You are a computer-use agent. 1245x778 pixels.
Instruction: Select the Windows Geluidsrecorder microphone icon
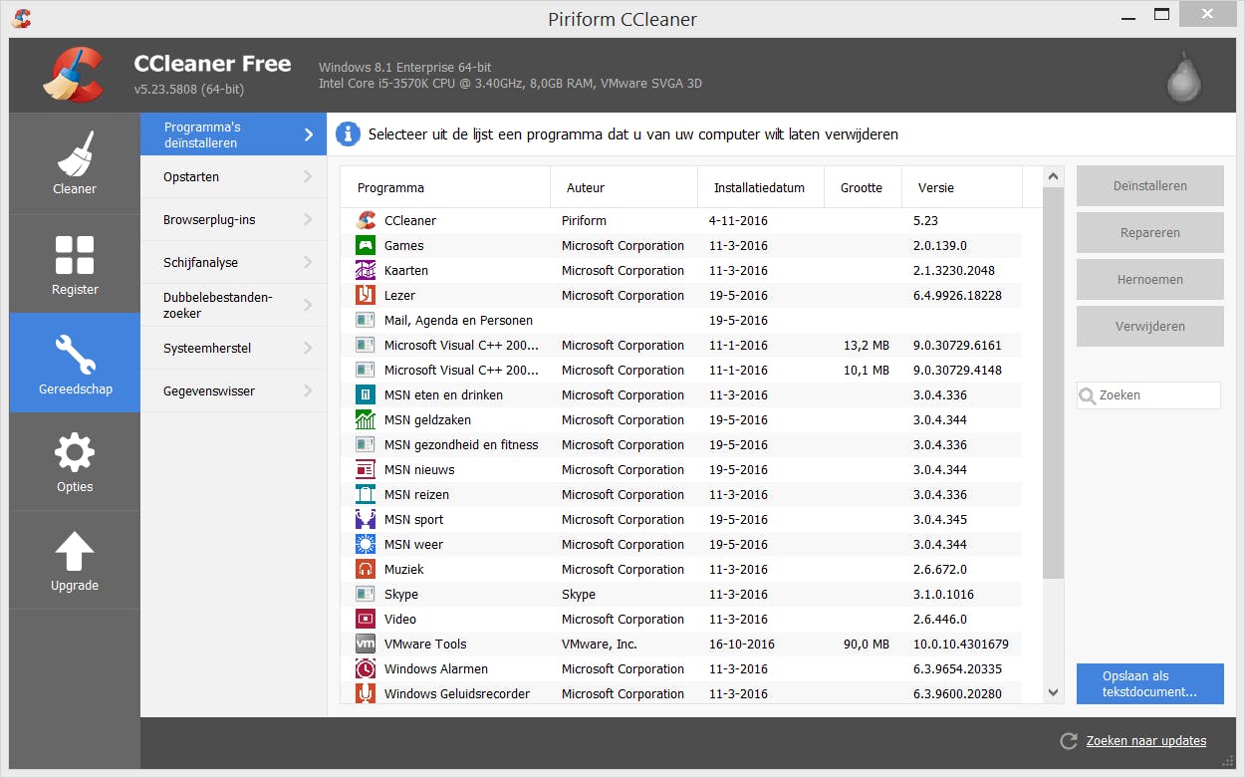366,693
